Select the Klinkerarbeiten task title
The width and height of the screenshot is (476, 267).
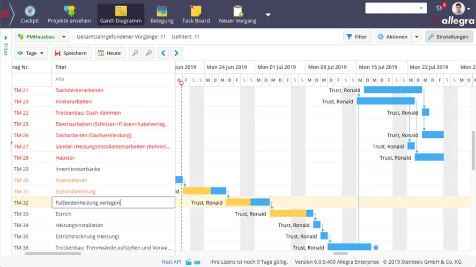[x=73, y=101]
